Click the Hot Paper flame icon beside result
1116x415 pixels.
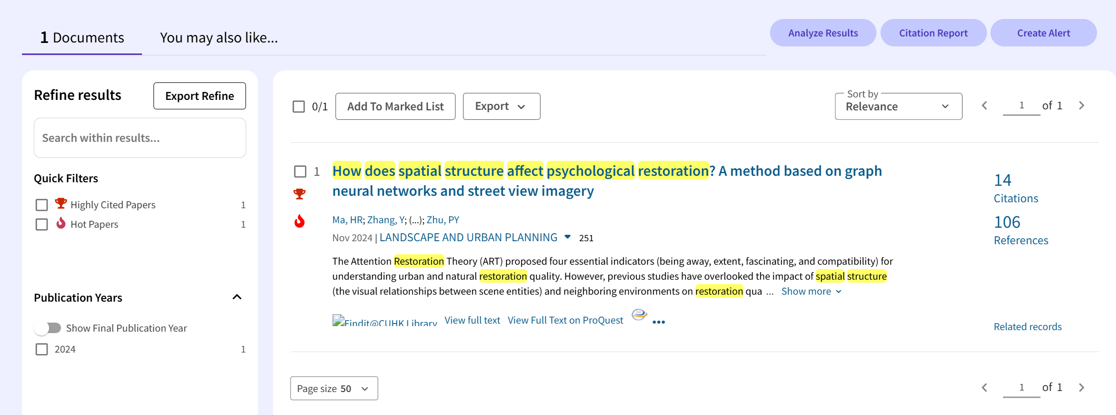[x=299, y=221]
